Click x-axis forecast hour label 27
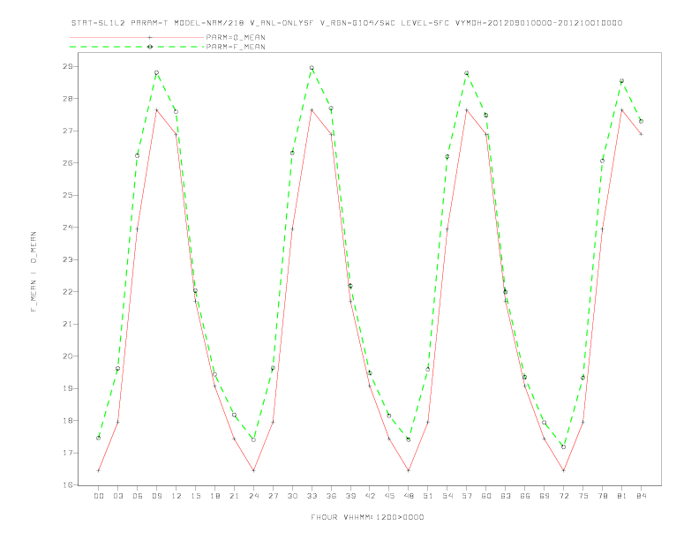699x540 pixels. click(x=273, y=496)
